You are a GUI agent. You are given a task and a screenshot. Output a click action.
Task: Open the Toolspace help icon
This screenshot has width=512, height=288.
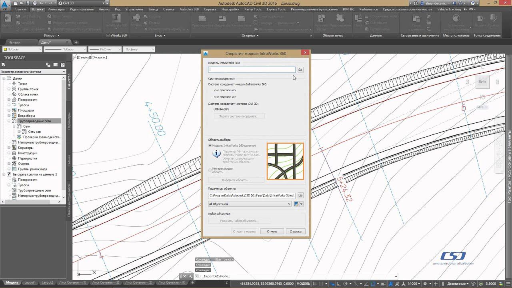pyautogui.click(x=62, y=65)
